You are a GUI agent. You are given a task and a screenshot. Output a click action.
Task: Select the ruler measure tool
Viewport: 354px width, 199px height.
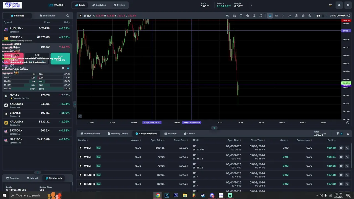[x=277, y=16]
